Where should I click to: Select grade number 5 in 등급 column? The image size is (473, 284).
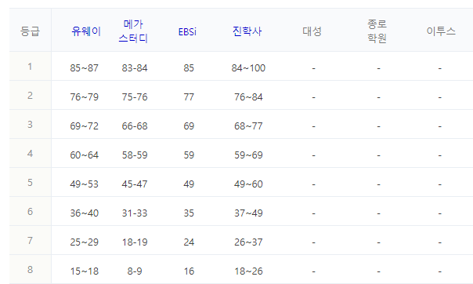30,183
